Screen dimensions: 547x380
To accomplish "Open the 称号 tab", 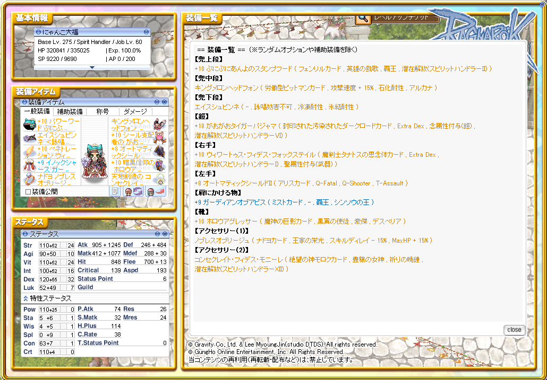I will click(x=102, y=111).
